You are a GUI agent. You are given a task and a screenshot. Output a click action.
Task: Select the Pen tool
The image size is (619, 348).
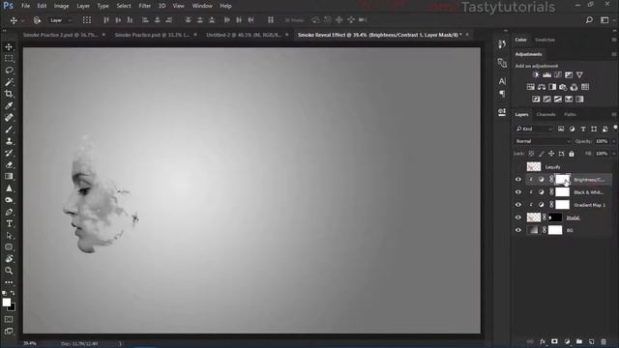9,212
